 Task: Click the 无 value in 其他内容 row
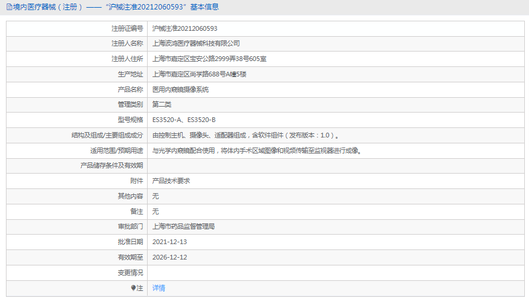click(155, 196)
